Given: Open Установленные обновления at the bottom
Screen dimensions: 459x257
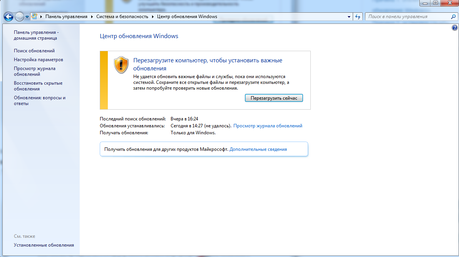Looking at the screenshot, I should (44, 245).
